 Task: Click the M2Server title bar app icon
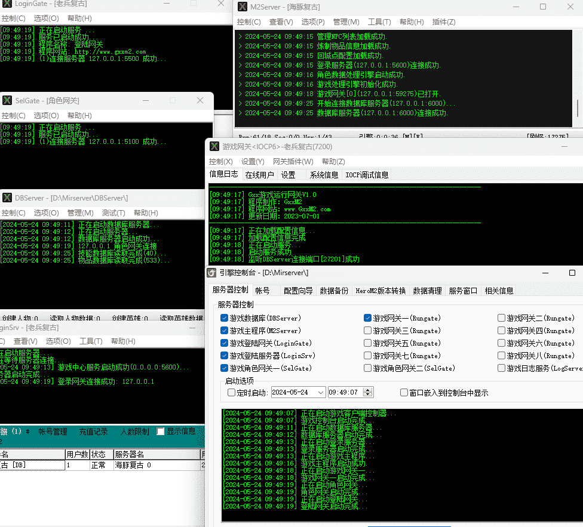point(243,7)
